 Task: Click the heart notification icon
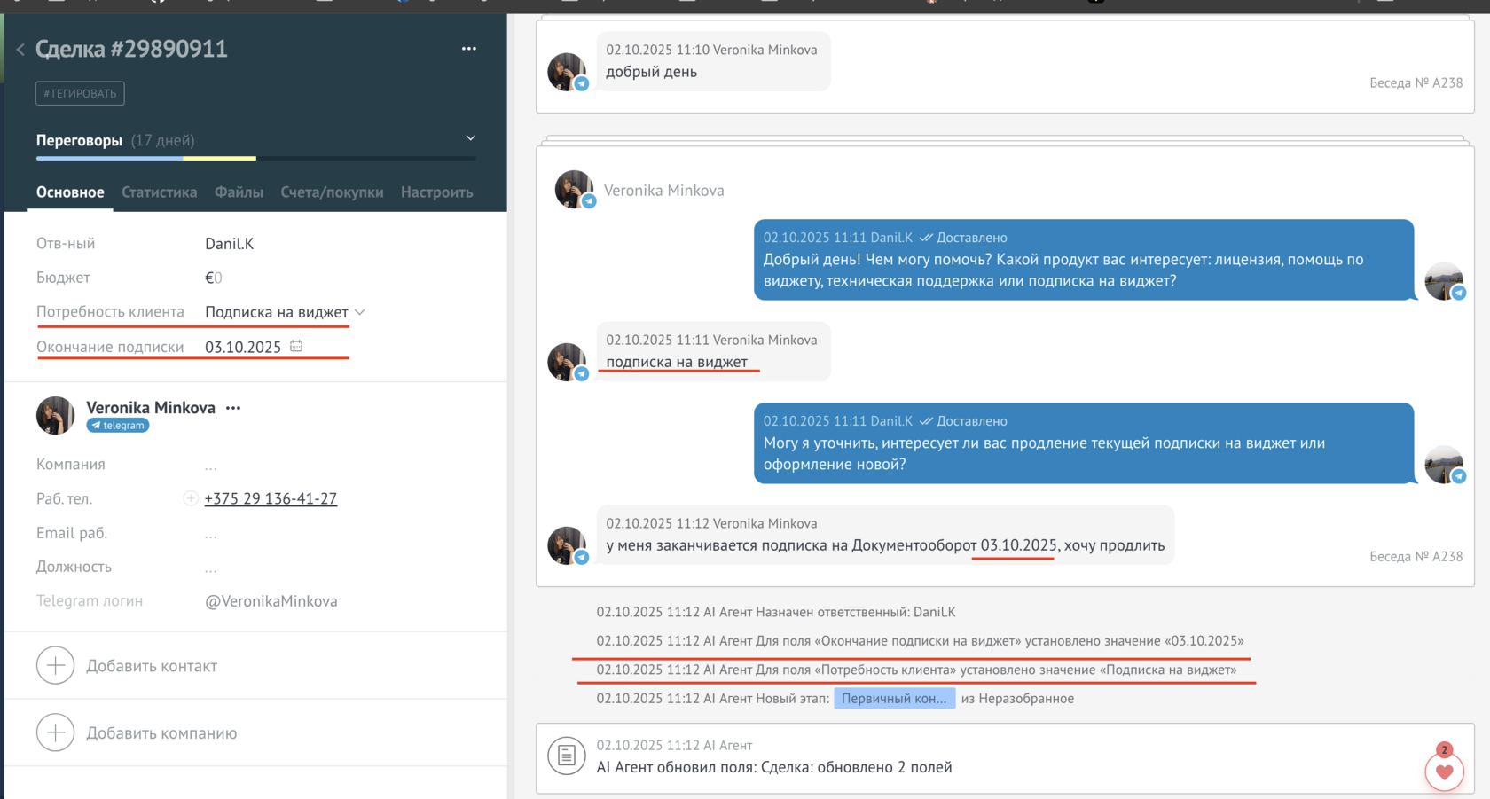1444,772
